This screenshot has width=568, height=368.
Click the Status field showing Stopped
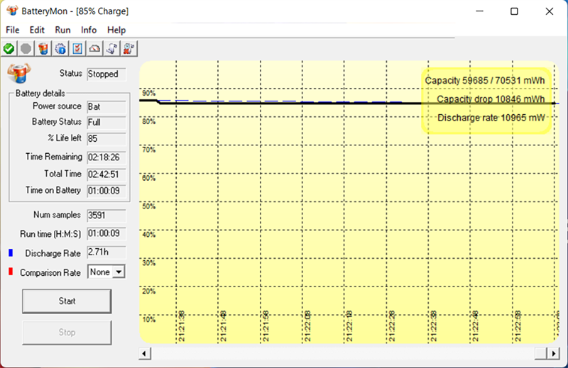coord(106,74)
